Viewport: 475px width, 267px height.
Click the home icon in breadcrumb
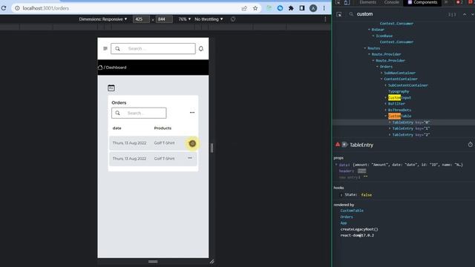click(100, 67)
